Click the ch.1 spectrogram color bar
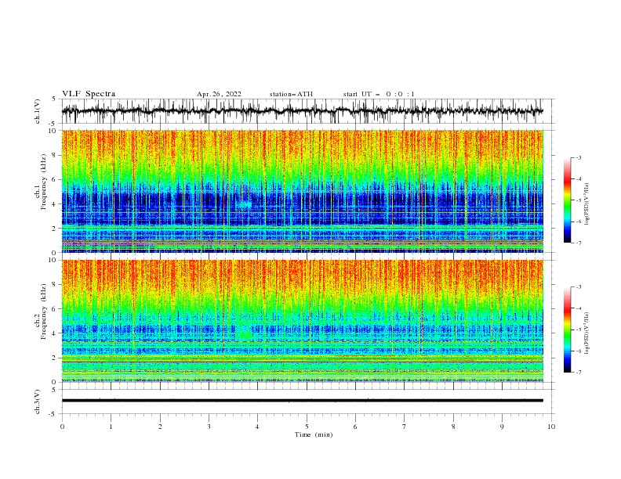Screen dimensions: 621x479 click(568, 200)
